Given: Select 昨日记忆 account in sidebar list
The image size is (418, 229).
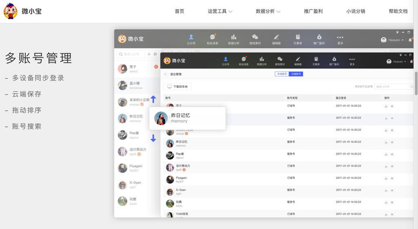Looking at the screenshot, I should (132, 118).
